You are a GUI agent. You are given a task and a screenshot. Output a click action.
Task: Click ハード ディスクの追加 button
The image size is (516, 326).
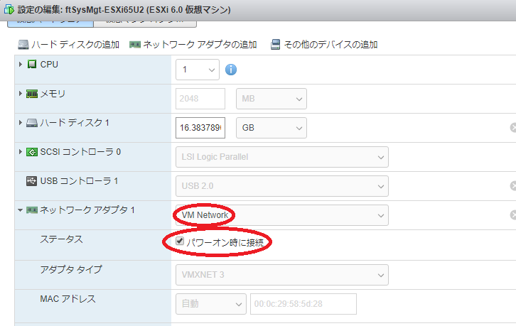click(68, 45)
